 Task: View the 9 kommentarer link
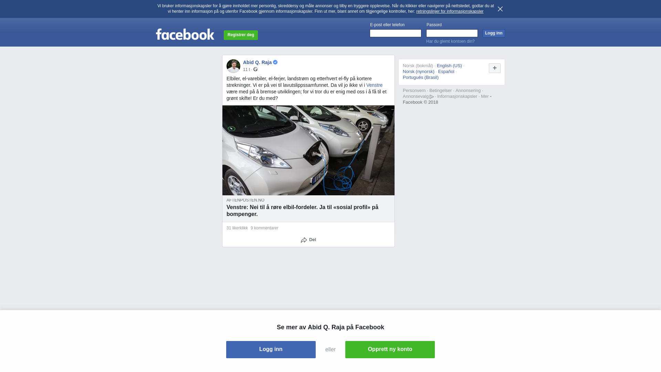point(264,228)
